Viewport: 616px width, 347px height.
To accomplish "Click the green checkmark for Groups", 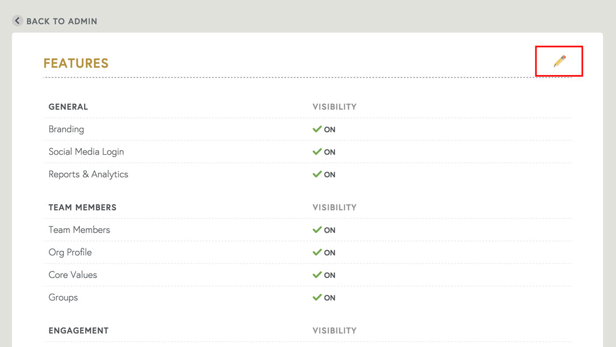I will 317,297.
